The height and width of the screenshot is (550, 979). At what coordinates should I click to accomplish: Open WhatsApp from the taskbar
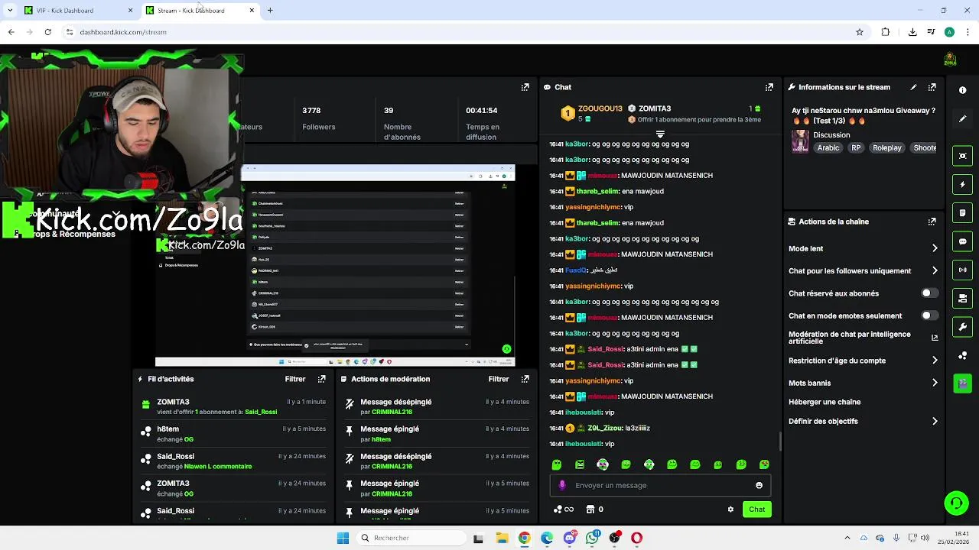pyautogui.click(x=592, y=538)
